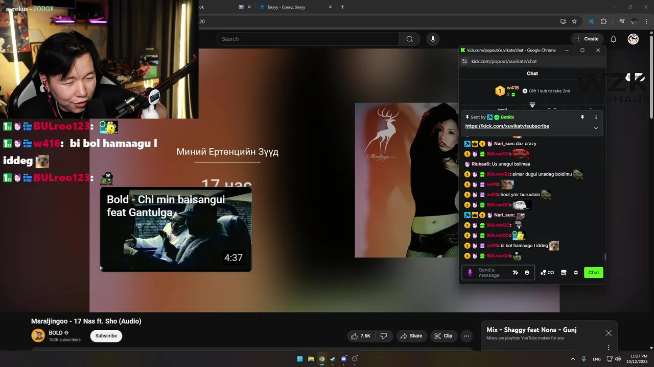Image resolution: width=654 pixels, height=367 pixels.
Task: Show hidden system tray icons
Action: [573, 359]
